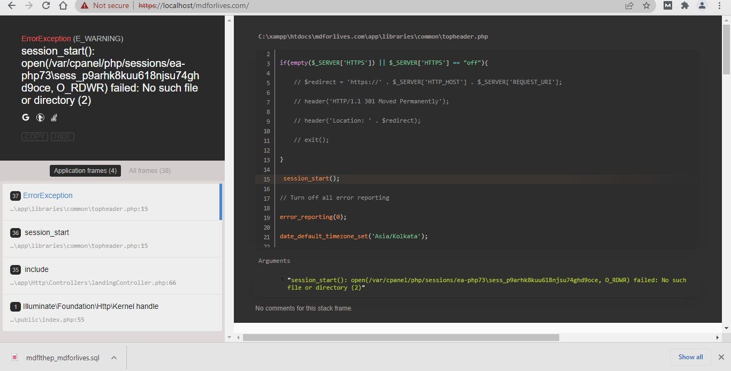Click the horizontal scrollbar right arrow
The image size is (731, 371).
[718, 337]
